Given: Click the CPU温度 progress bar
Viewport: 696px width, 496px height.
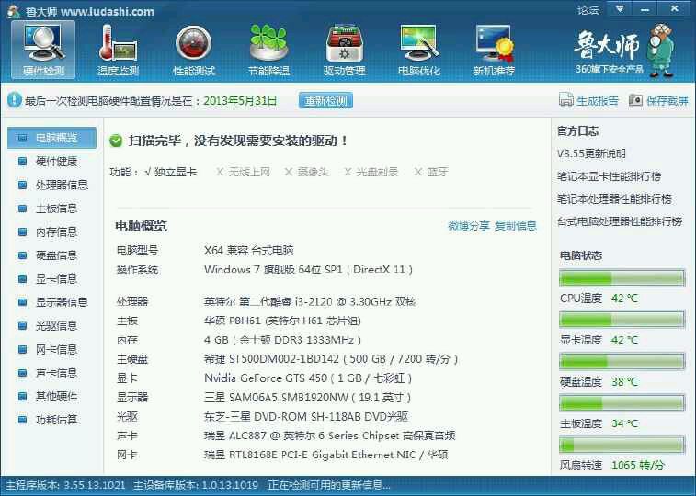Looking at the screenshot, I should 622,278.
